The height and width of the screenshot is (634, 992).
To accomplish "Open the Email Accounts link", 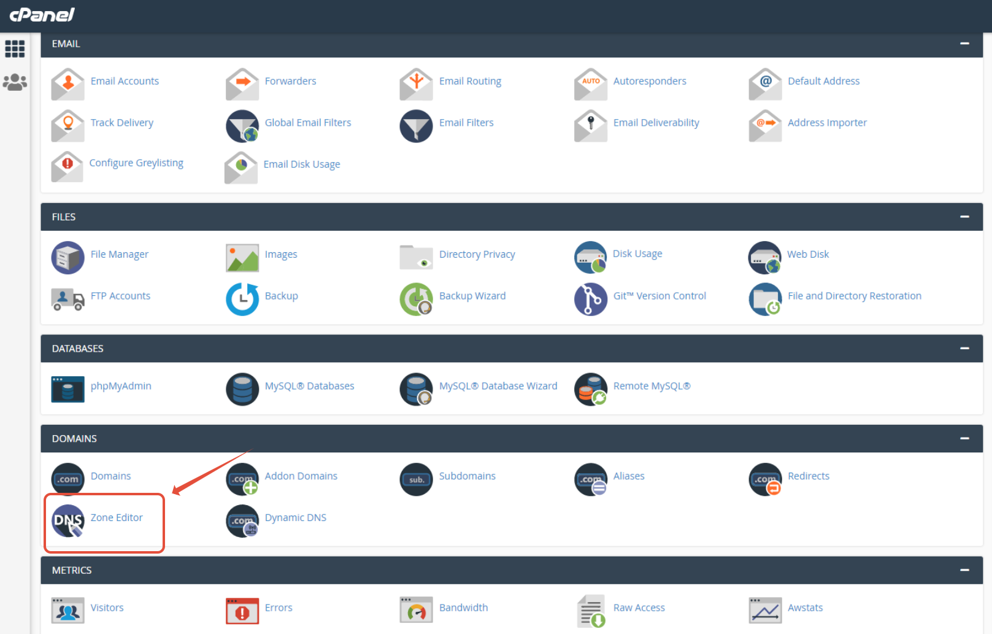I will [125, 81].
